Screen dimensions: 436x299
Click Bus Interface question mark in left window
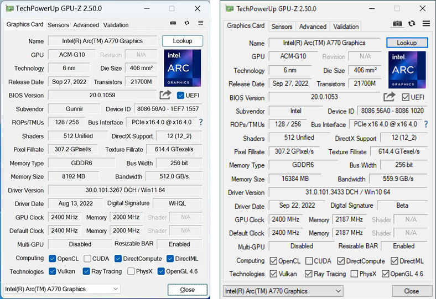201,122
